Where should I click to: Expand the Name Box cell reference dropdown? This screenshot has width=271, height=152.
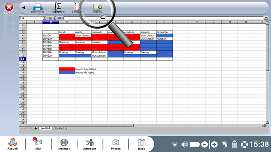pyautogui.click(x=45, y=18)
